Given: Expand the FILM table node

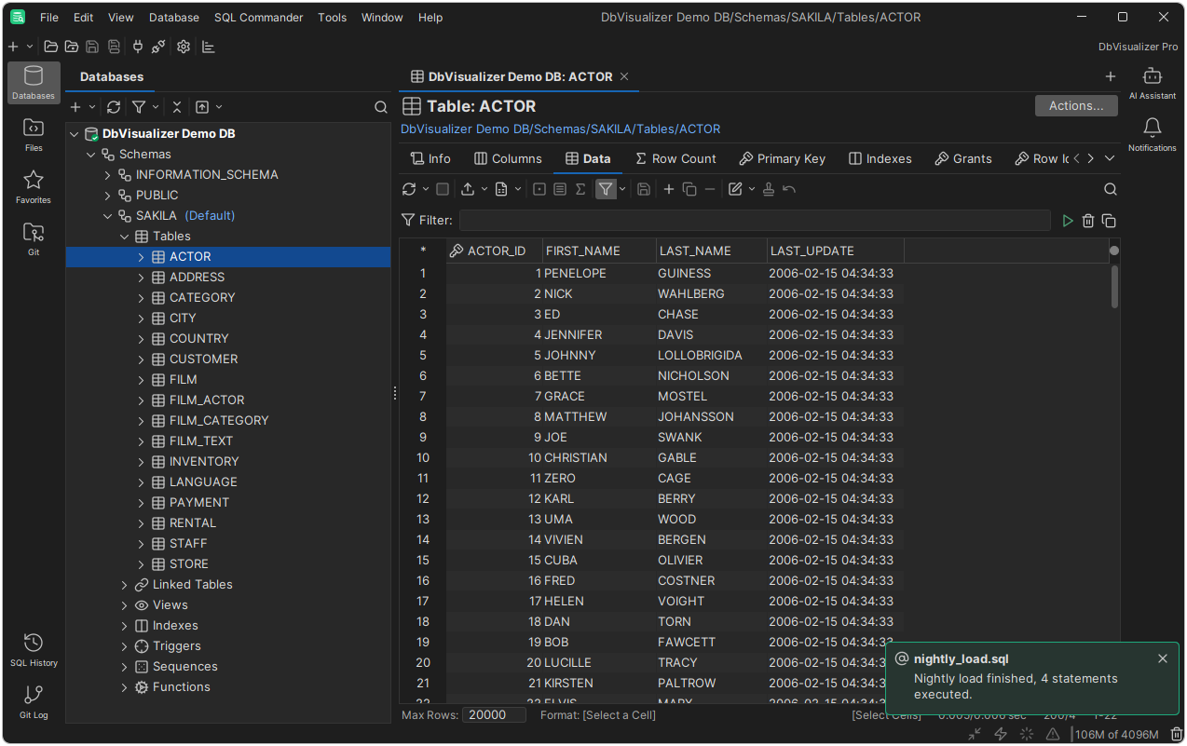Looking at the screenshot, I should (142, 380).
